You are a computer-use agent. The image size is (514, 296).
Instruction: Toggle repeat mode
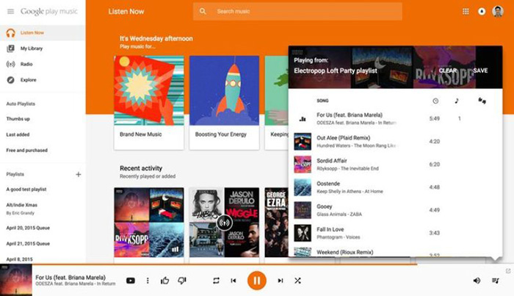tap(216, 281)
